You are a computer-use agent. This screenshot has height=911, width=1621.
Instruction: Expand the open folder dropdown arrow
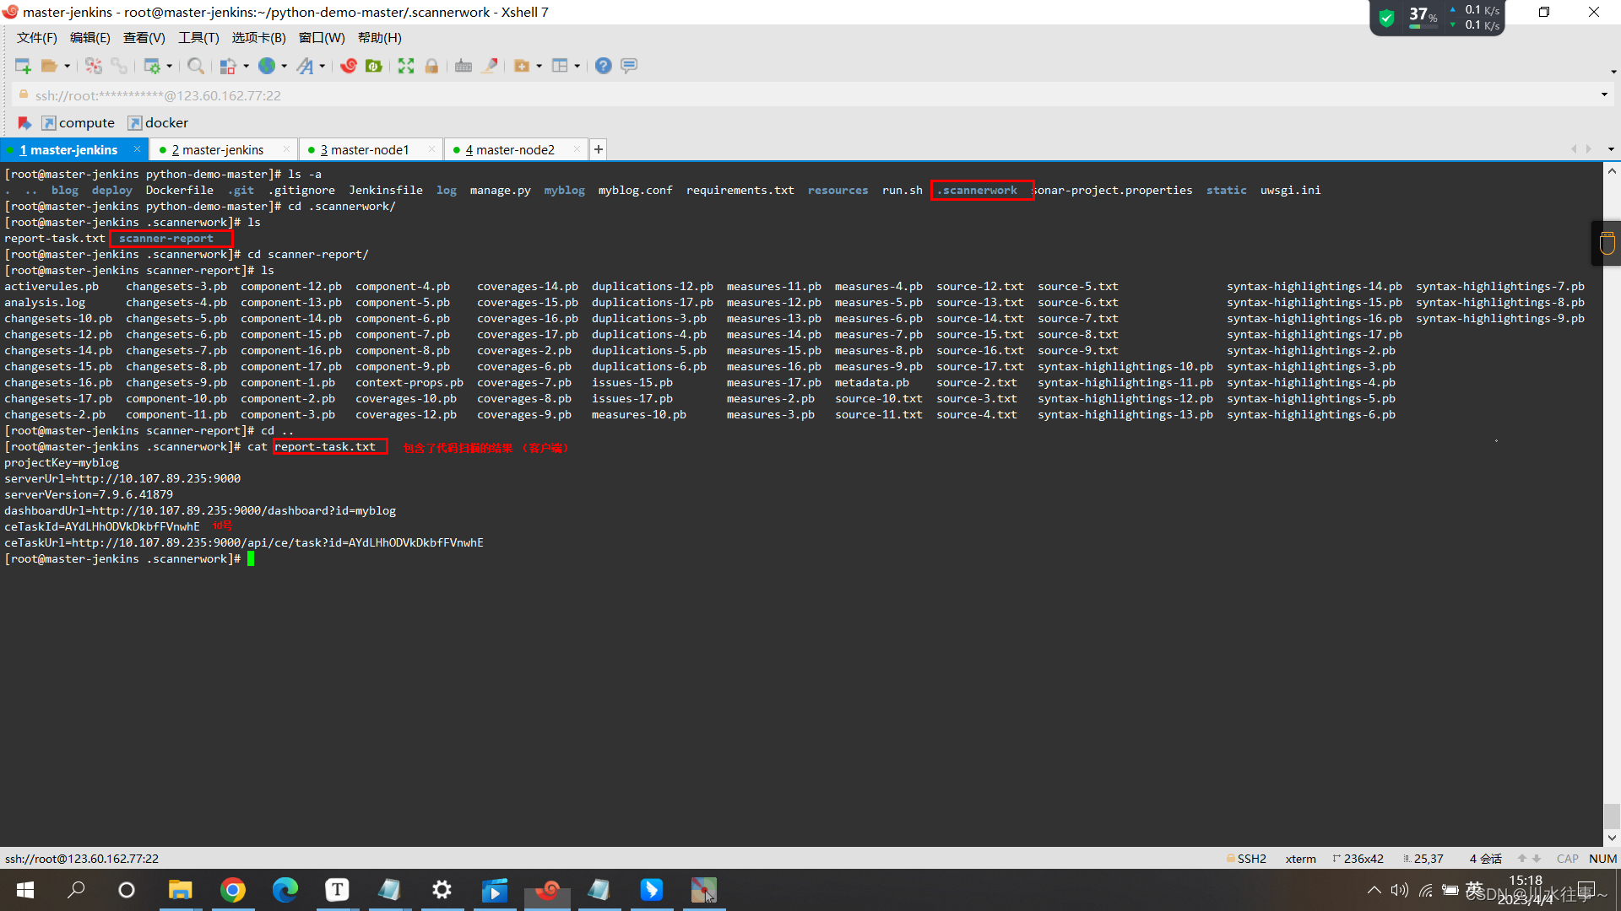coord(68,66)
